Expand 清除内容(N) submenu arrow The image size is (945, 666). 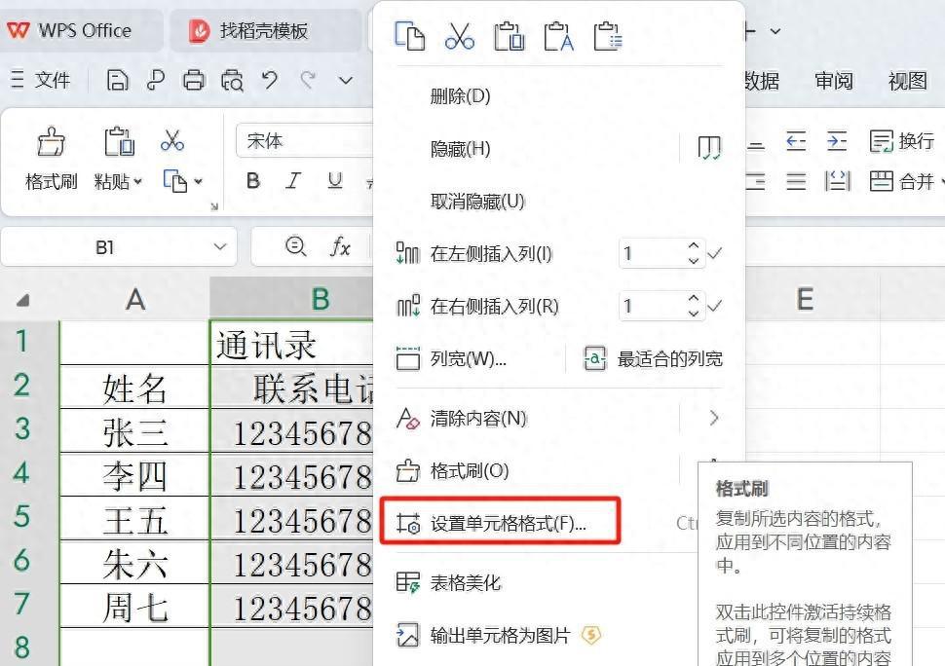point(714,418)
